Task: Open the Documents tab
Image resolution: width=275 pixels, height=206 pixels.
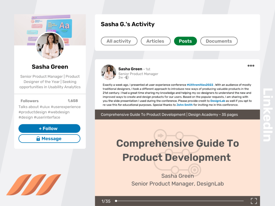Action: (219, 41)
